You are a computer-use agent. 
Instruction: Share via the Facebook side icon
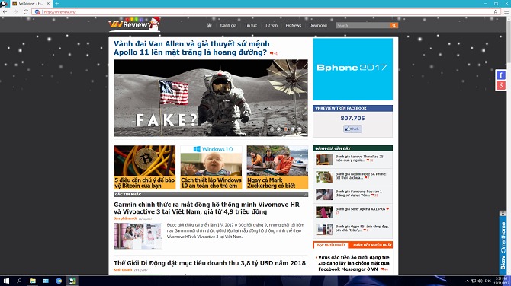pos(500,75)
